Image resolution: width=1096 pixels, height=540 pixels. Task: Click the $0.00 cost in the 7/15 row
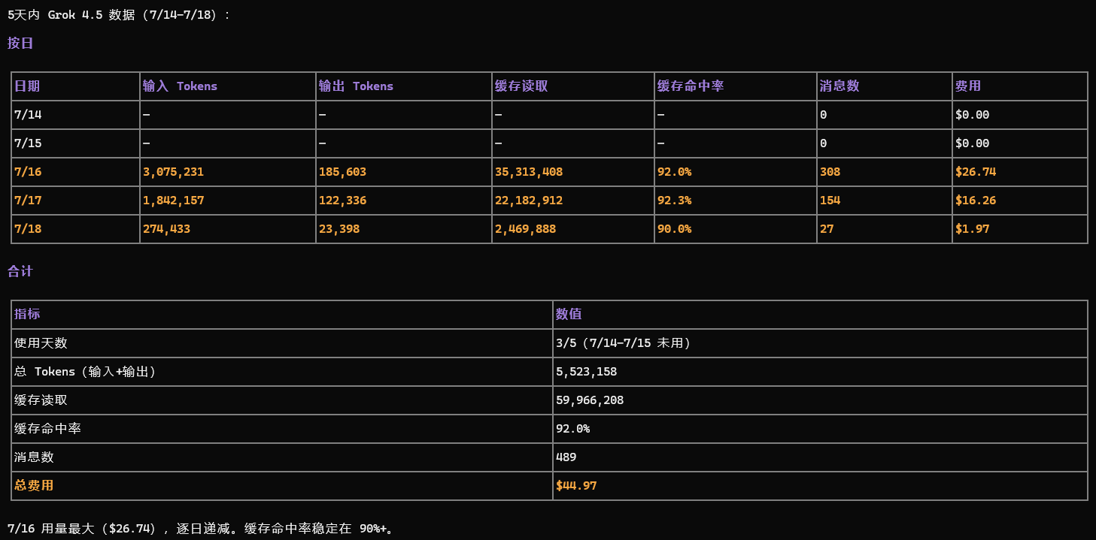(973, 143)
